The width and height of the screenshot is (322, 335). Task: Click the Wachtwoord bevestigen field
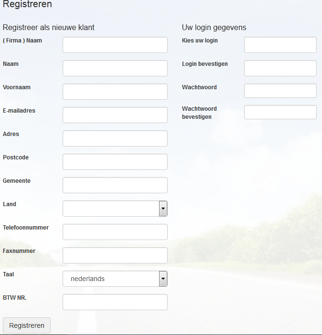tap(280, 112)
